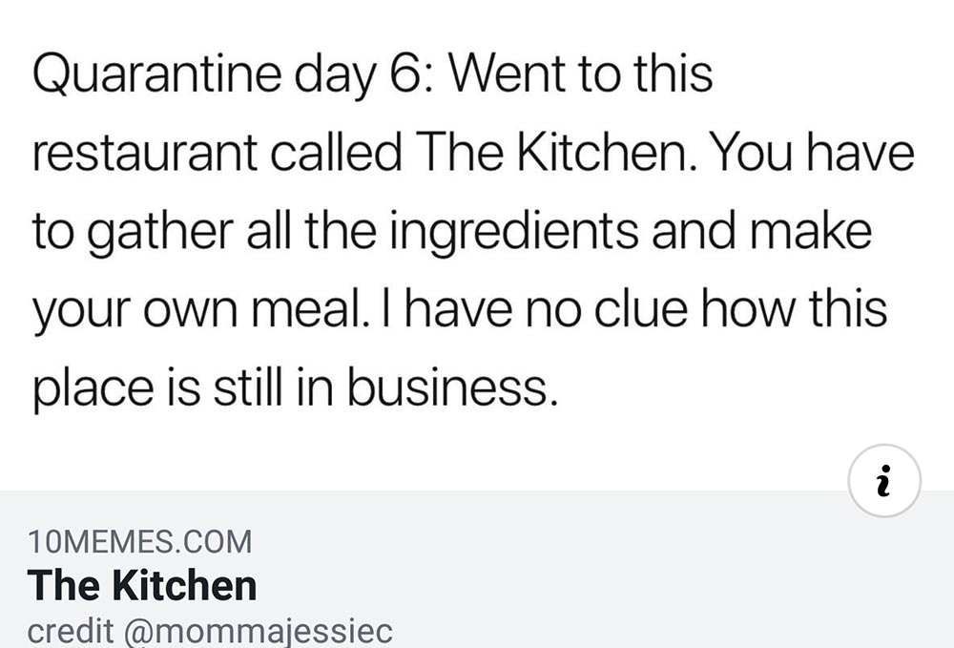Open the bold "The Kitchen" title link

[142, 586]
